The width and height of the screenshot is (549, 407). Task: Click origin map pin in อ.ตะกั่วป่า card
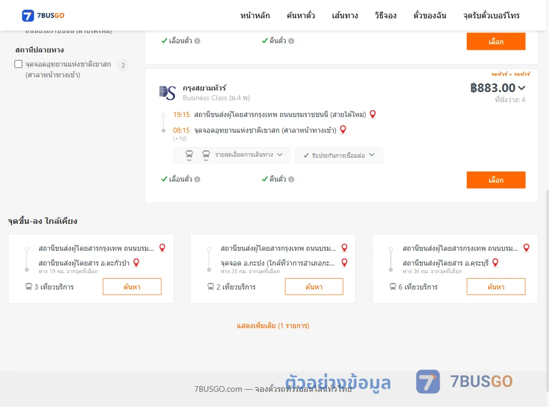pos(162,248)
